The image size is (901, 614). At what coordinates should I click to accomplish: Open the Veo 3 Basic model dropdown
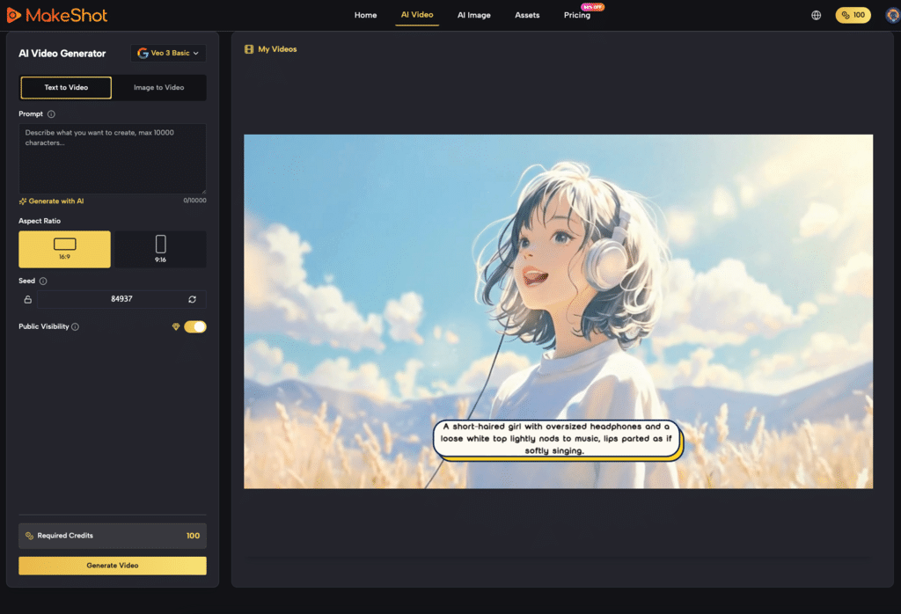pyautogui.click(x=168, y=53)
